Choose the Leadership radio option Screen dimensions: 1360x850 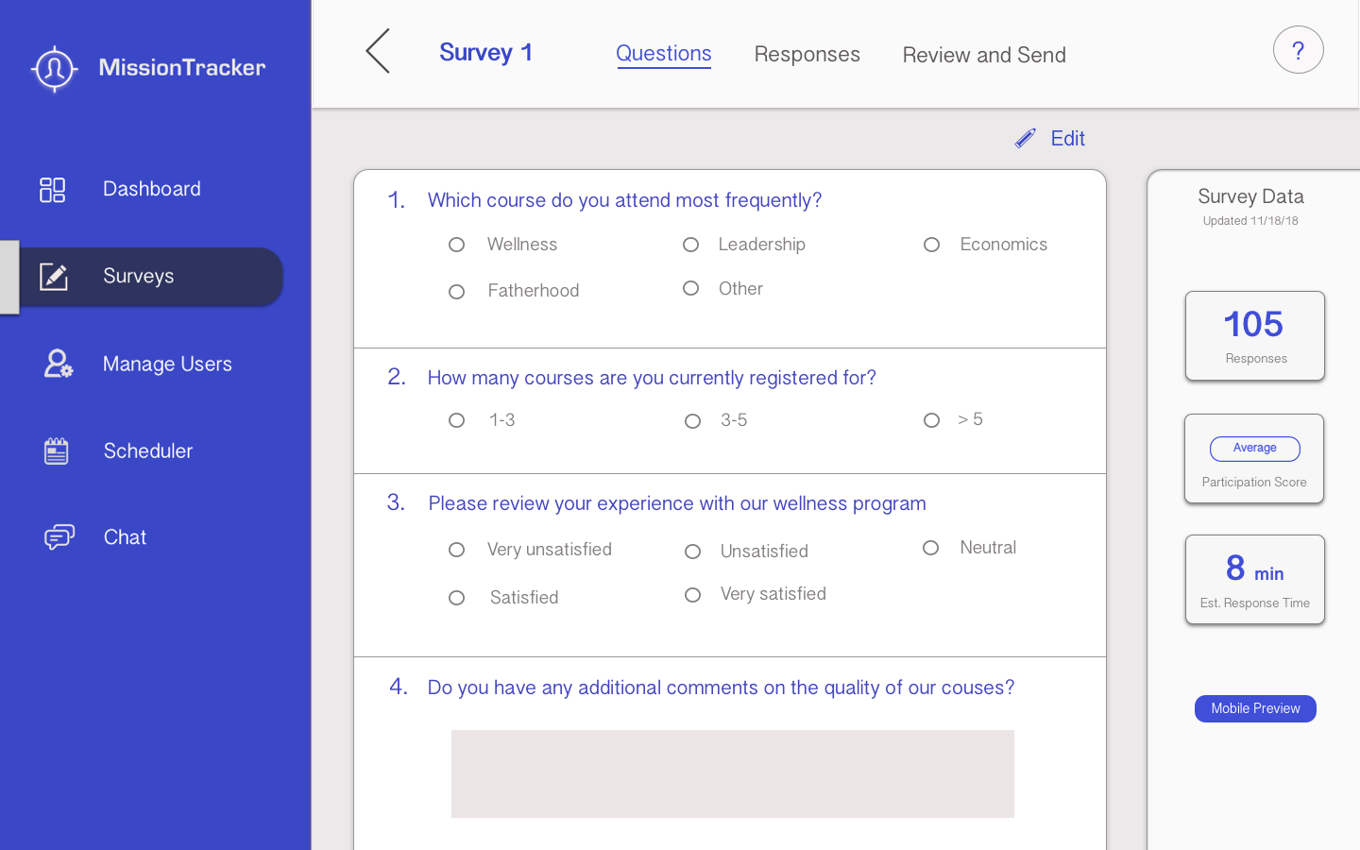pos(691,246)
